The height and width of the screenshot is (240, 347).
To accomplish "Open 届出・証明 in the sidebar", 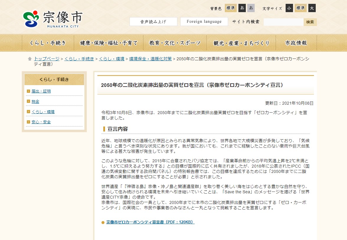I will [x=41, y=91].
